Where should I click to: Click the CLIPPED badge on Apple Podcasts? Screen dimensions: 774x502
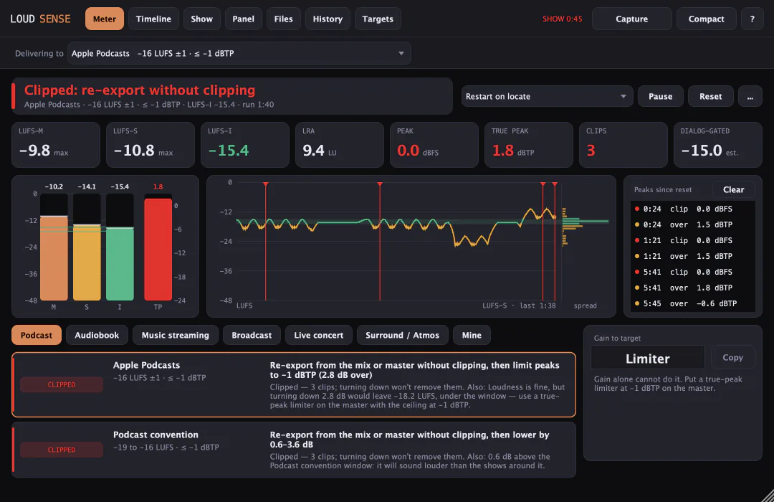click(x=62, y=384)
